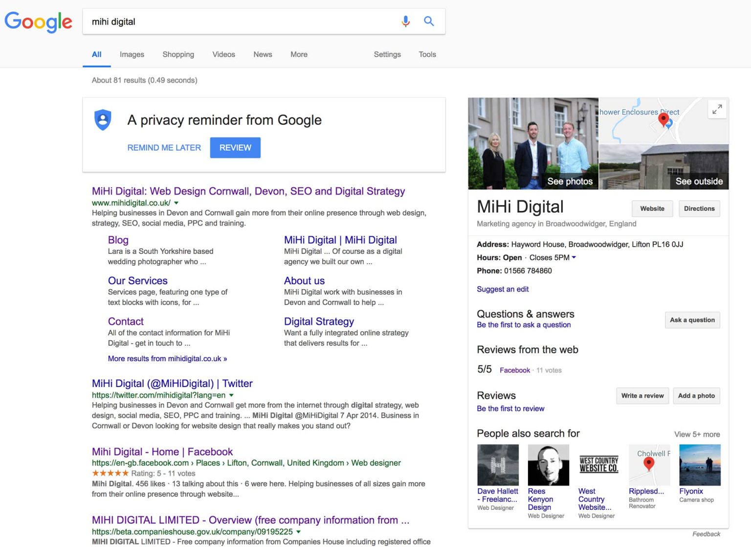Activate voice search microphone icon
This screenshot has height=547, width=751.
pyautogui.click(x=405, y=22)
